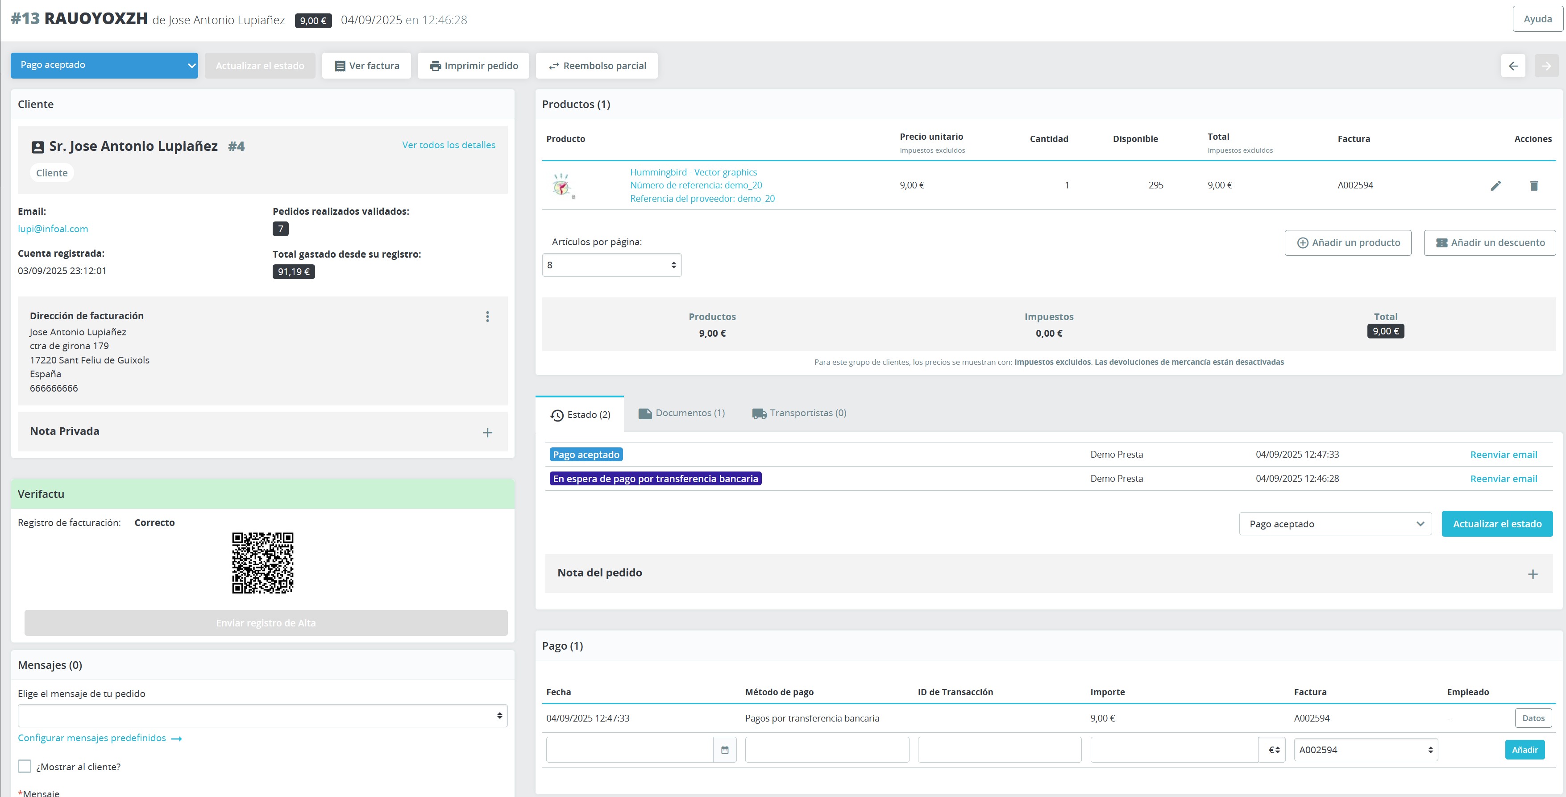The width and height of the screenshot is (1566, 797).
Task: Open predefined order message dropdown
Action: pyautogui.click(x=262, y=715)
